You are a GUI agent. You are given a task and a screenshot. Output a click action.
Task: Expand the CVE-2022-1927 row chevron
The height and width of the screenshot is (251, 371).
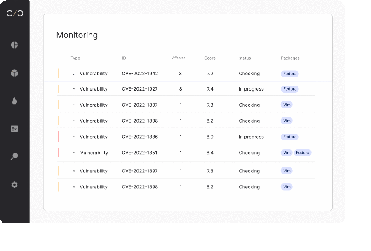click(x=74, y=89)
